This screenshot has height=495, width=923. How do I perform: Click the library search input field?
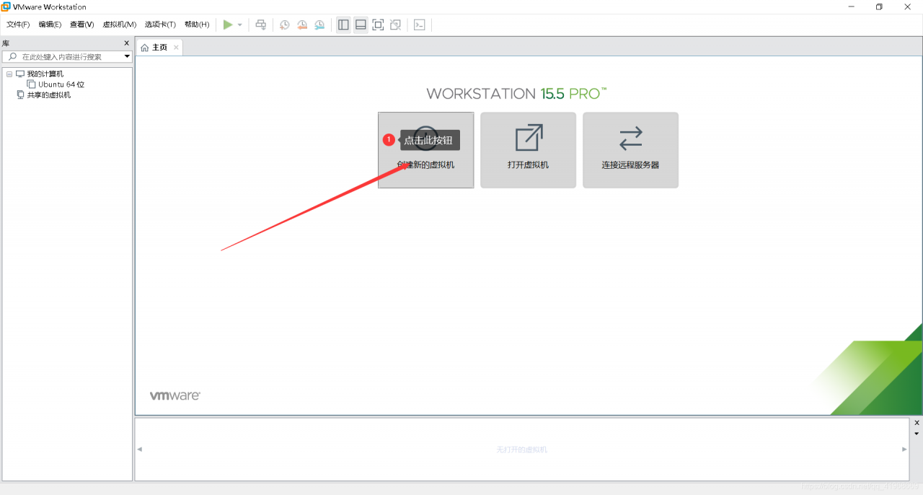(66, 56)
